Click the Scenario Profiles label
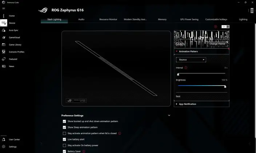This screenshot has width=256, height=153. pyautogui.click(x=16, y=52)
